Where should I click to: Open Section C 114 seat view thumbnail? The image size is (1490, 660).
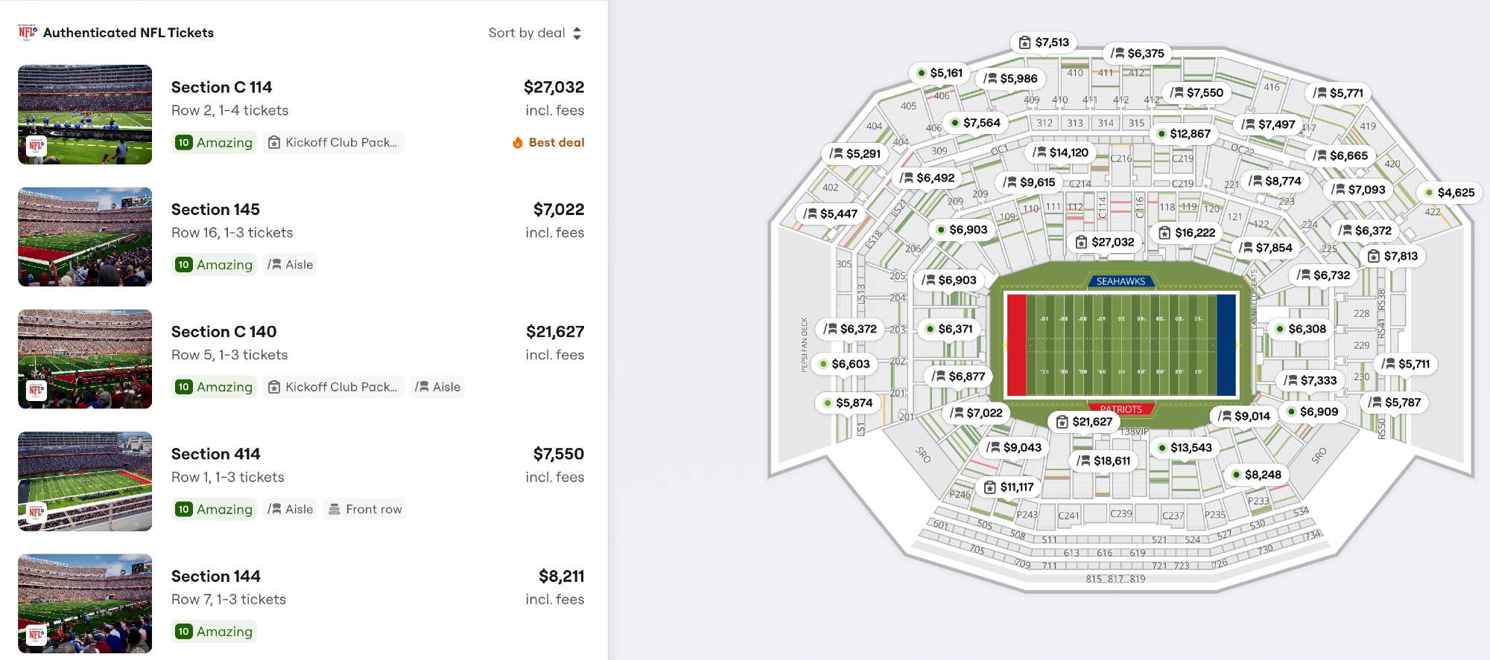pos(85,115)
